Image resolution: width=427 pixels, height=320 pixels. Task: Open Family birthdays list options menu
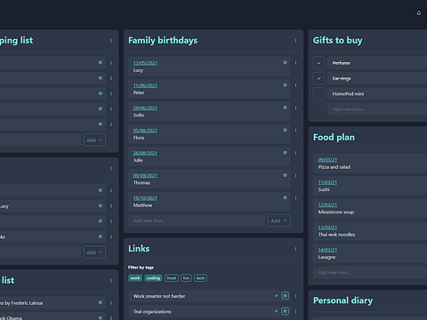click(295, 41)
